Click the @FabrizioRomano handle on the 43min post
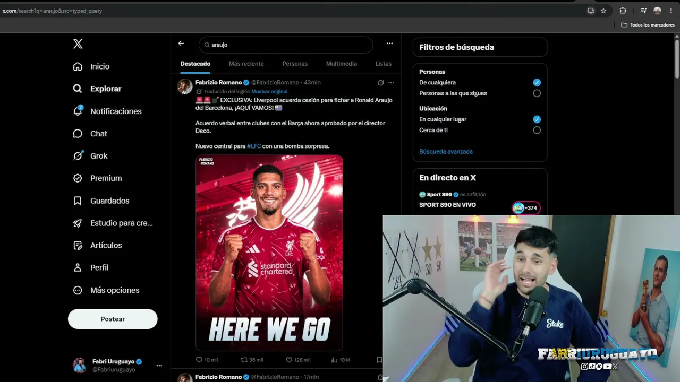Viewport: 680px width, 382px height. click(x=275, y=82)
